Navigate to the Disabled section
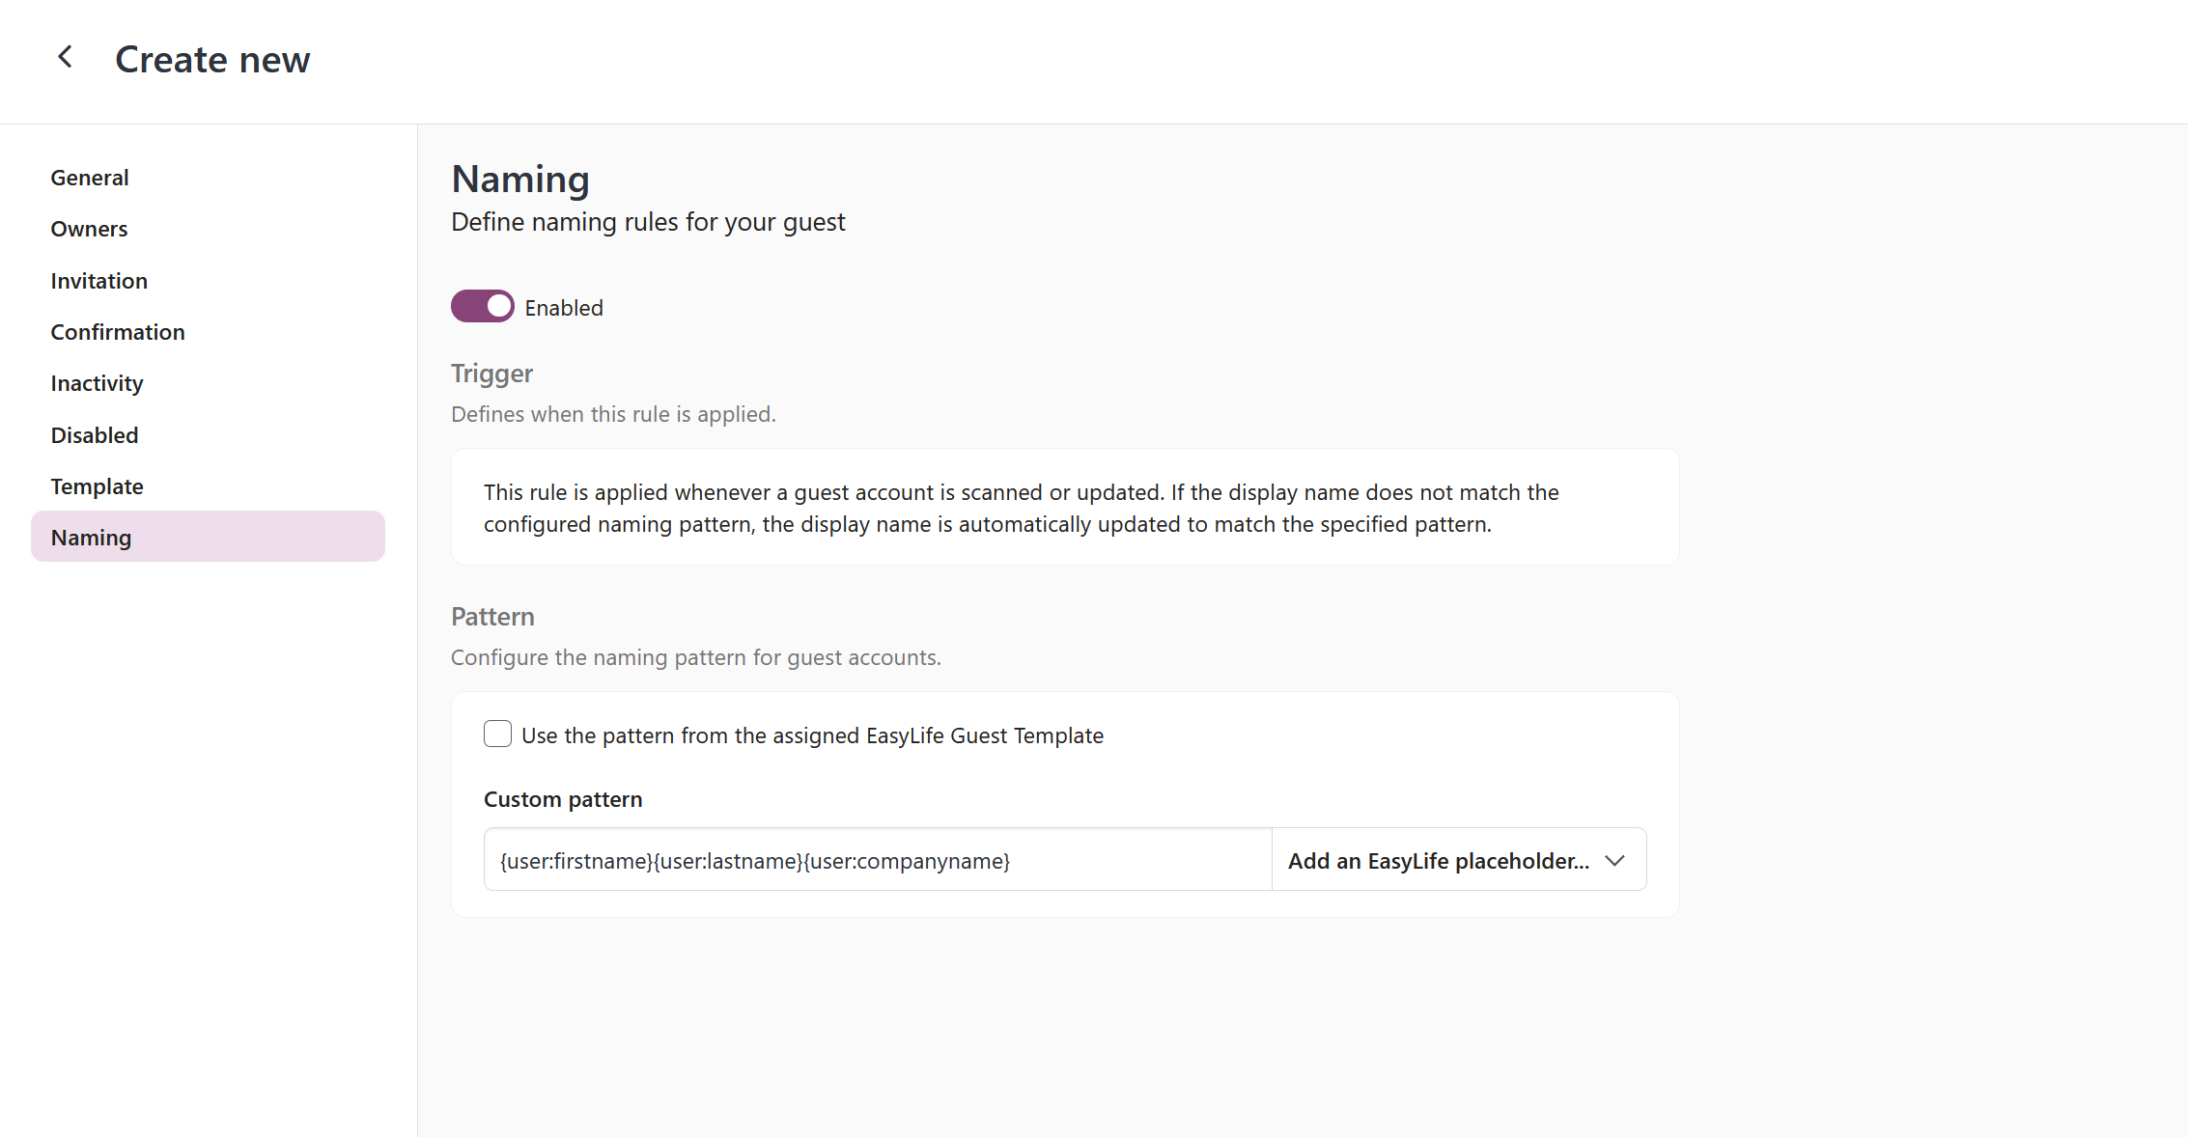 click(x=95, y=435)
